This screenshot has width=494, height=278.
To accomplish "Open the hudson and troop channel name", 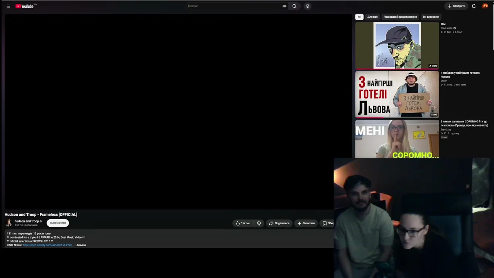I will coord(27,221).
